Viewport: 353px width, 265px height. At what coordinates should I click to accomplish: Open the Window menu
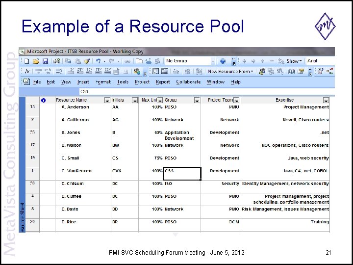click(x=216, y=82)
